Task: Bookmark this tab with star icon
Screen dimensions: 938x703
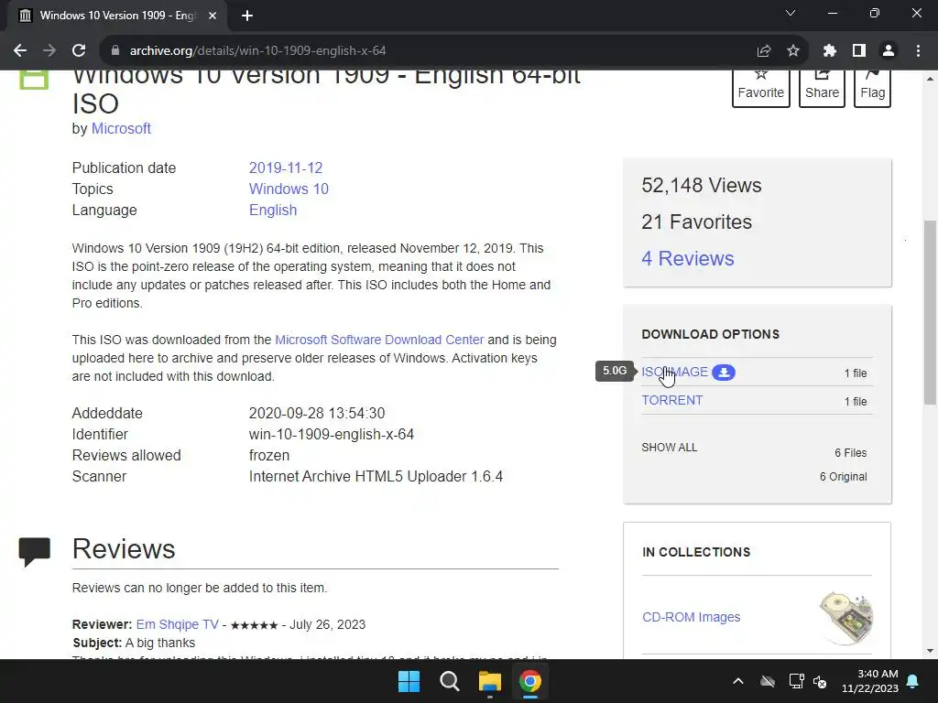Action: click(792, 51)
